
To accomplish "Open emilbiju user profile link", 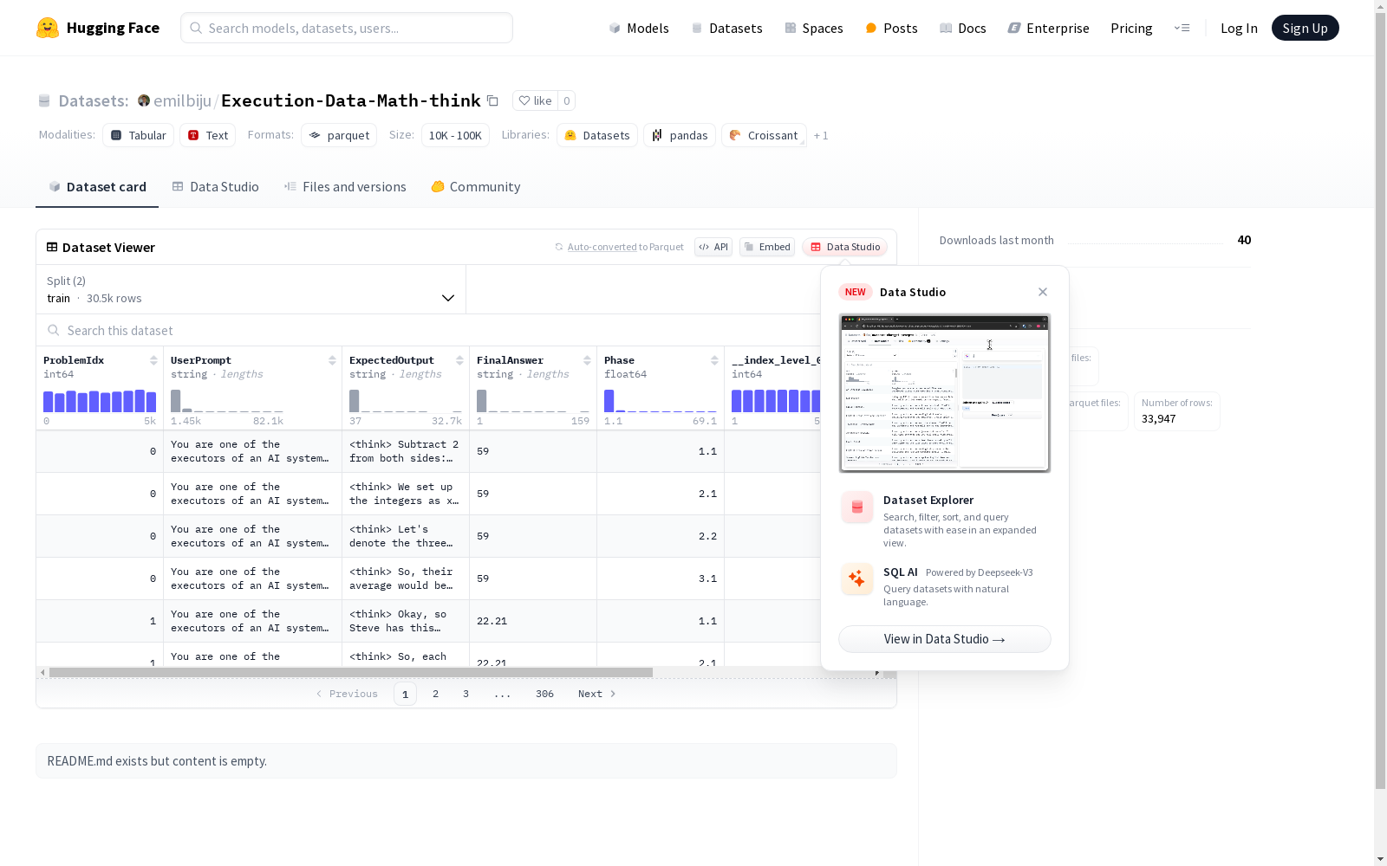I will [182, 100].
